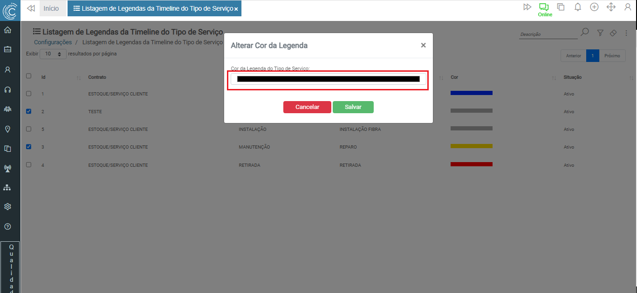Switch to the Início tab
Image resolution: width=637 pixels, height=293 pixels.
pyautogui.click(x=51, y=8)
